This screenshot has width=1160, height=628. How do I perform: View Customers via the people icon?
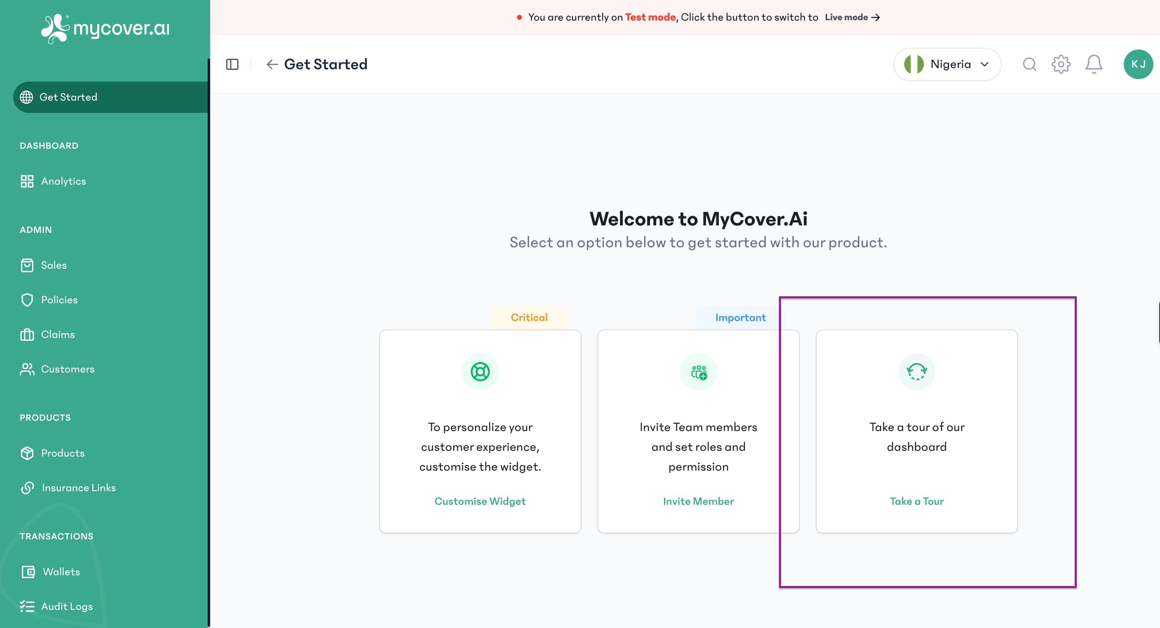click(x=28, y=369)
